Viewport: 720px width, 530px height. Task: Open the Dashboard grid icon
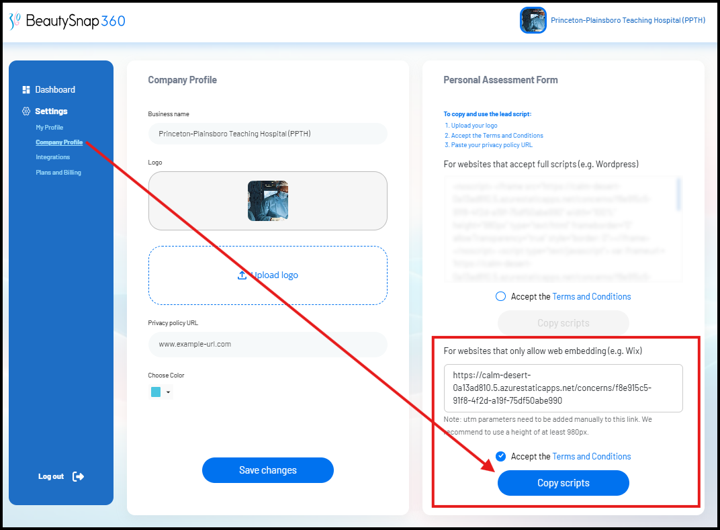point(26,89)
